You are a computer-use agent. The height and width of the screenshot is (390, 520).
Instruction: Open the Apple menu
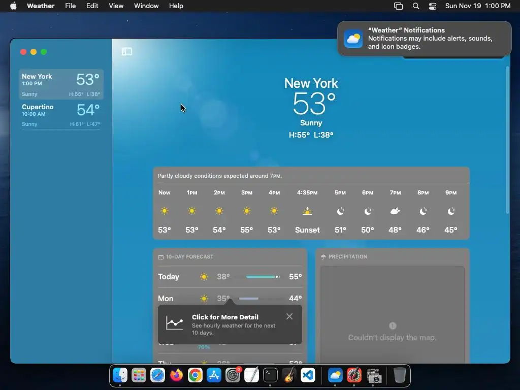pos(13,6)
